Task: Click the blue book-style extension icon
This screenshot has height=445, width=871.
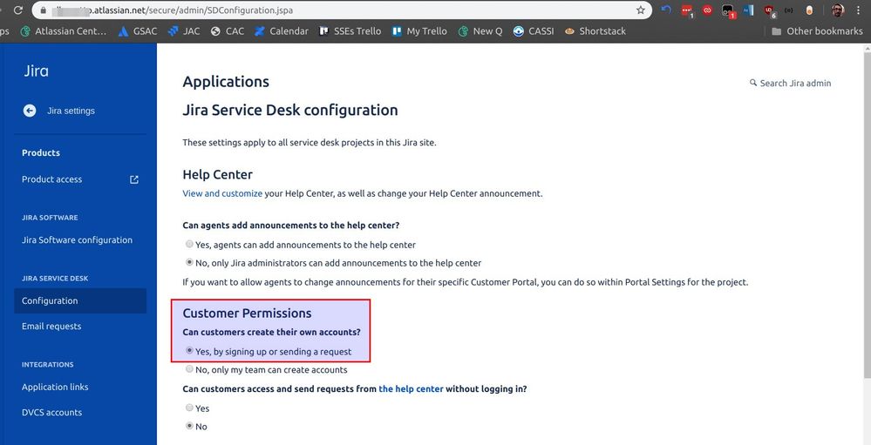Action: tap(748, 10)
